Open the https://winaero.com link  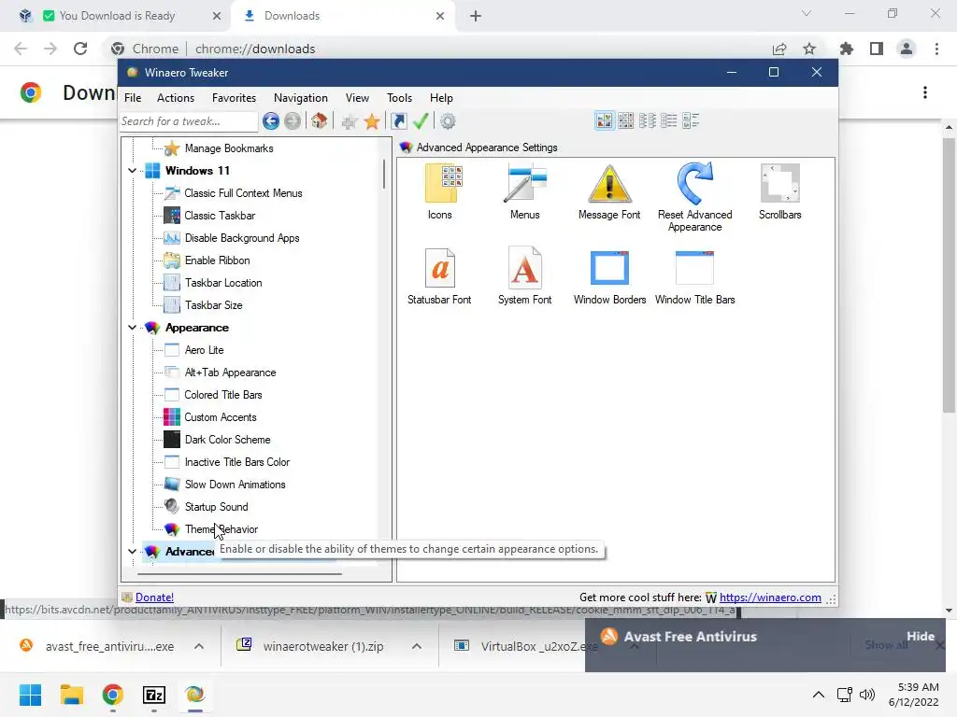(x=770, y=597)
